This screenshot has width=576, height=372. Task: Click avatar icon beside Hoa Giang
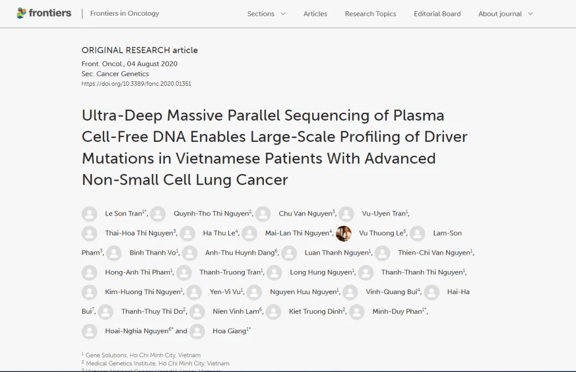pos(197,331)
